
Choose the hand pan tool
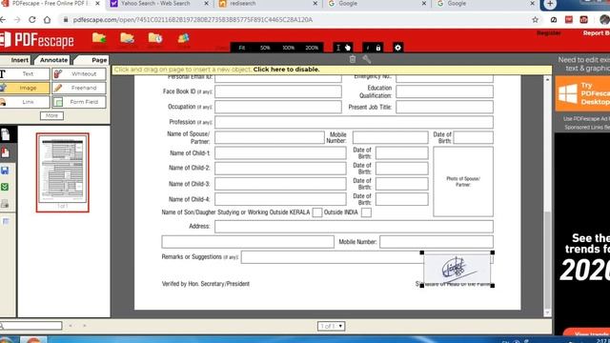[x=348, y=48]
